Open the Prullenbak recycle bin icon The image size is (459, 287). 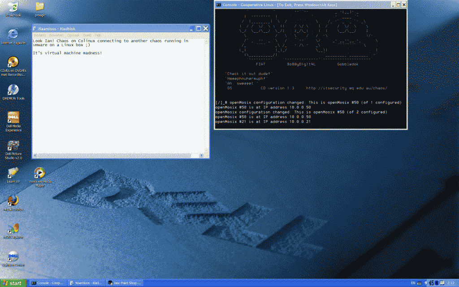click(13, 8)
